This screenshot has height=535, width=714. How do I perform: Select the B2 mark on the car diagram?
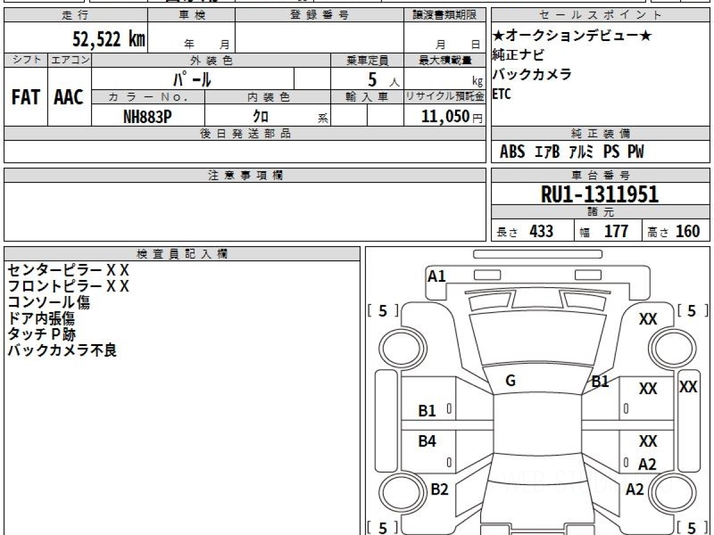point(439,489)
